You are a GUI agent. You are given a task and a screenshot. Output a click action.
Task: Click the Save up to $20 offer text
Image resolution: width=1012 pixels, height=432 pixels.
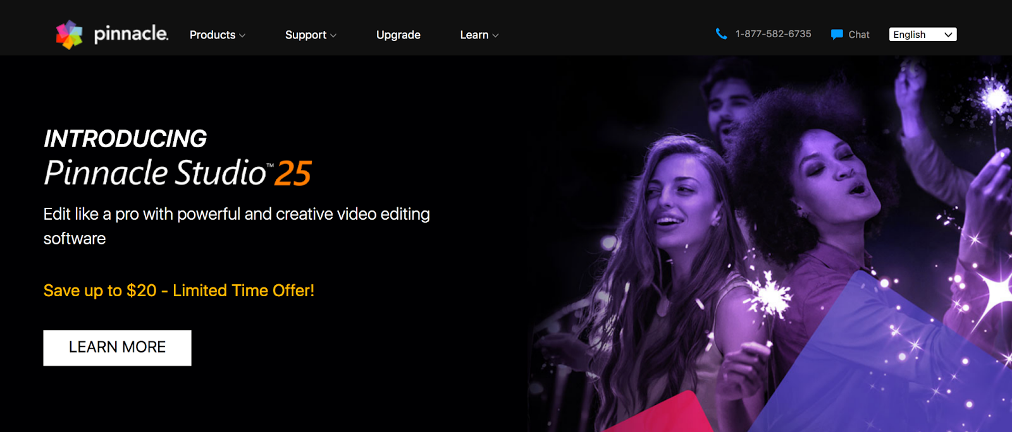coord(179,291)
